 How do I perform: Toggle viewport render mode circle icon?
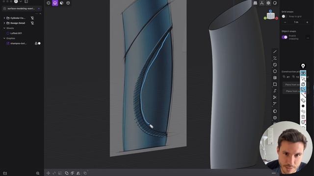(x=275, y=3)
